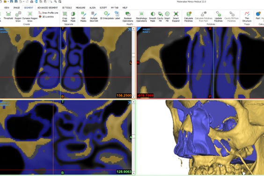264x176 pixels.
Task: Click the Print icon in the top toolbar
Action: [31, 2]
